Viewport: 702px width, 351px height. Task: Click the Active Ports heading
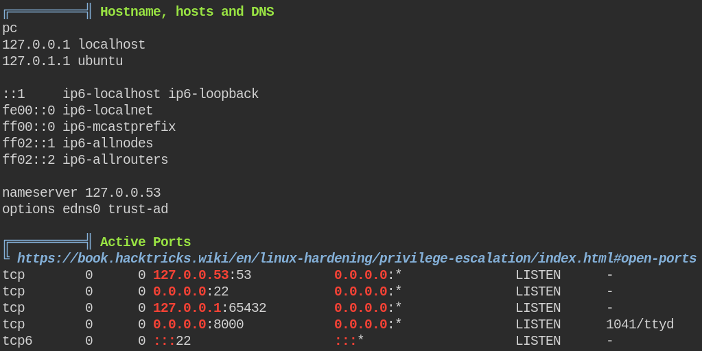coord(145,242)
